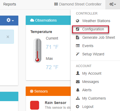The width and height of the screenshot is (120, 111).
Task: Click the red Rain Sensor status square
Action: click(35, 105)
